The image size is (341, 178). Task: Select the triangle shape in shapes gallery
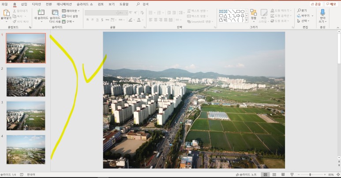coord(225,16)
